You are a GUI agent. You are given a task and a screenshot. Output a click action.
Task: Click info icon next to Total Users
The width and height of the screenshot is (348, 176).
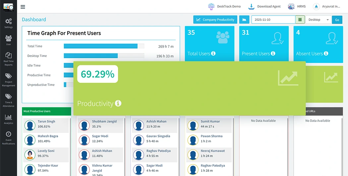[x=213, y=54]
